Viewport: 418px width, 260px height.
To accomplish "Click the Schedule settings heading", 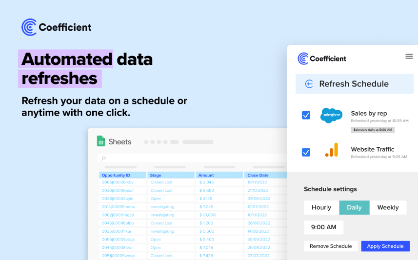I will coord(330,189).
